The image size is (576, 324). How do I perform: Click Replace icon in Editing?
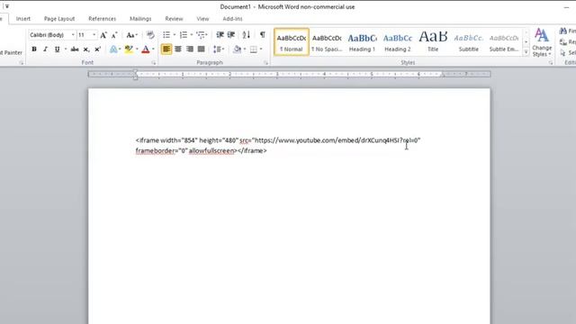coord(563,42)
